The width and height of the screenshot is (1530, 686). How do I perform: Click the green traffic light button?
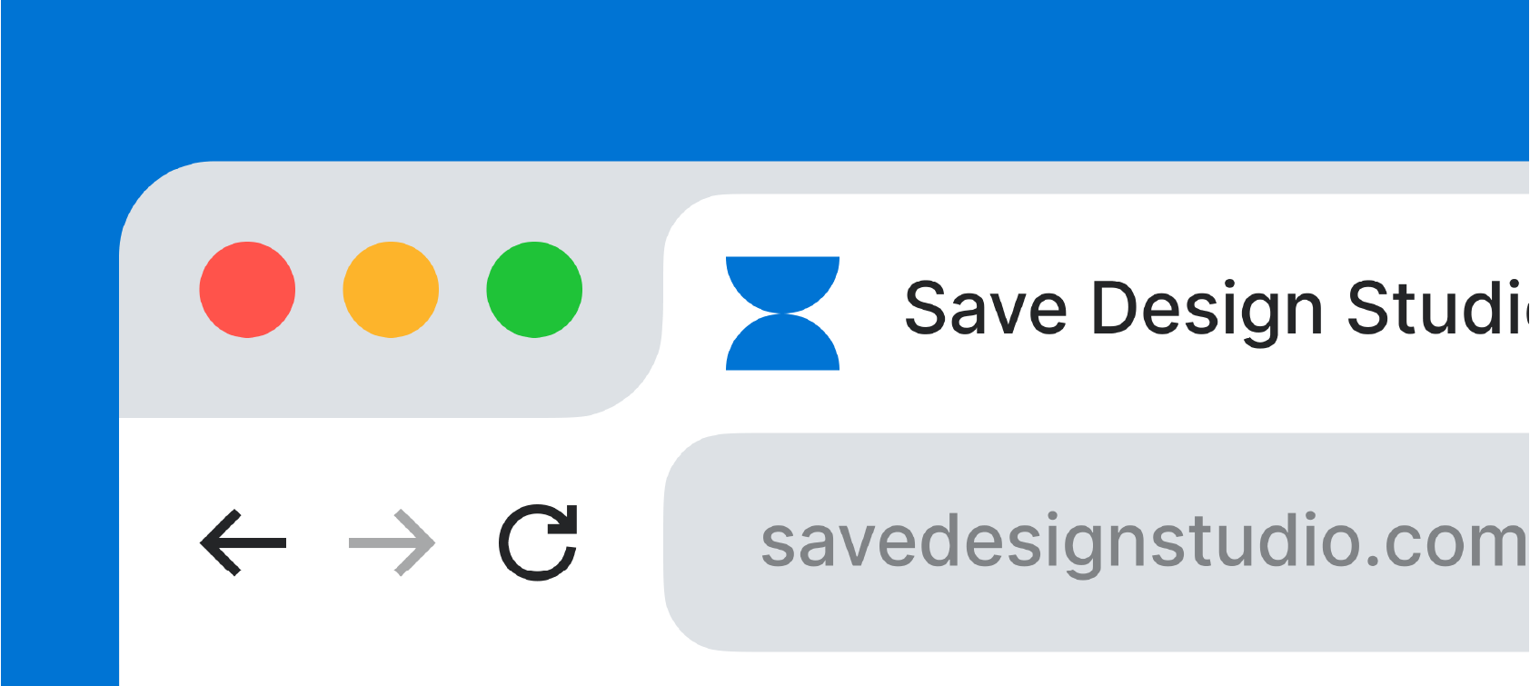[534, 290]
